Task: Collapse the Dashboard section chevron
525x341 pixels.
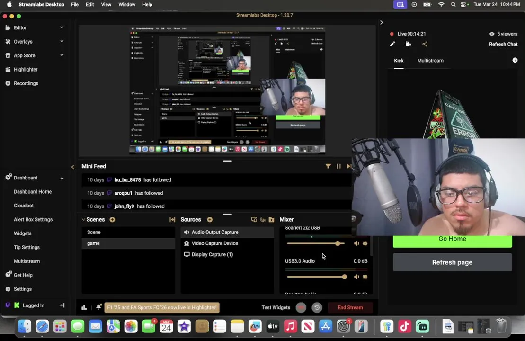Action: 62,178
